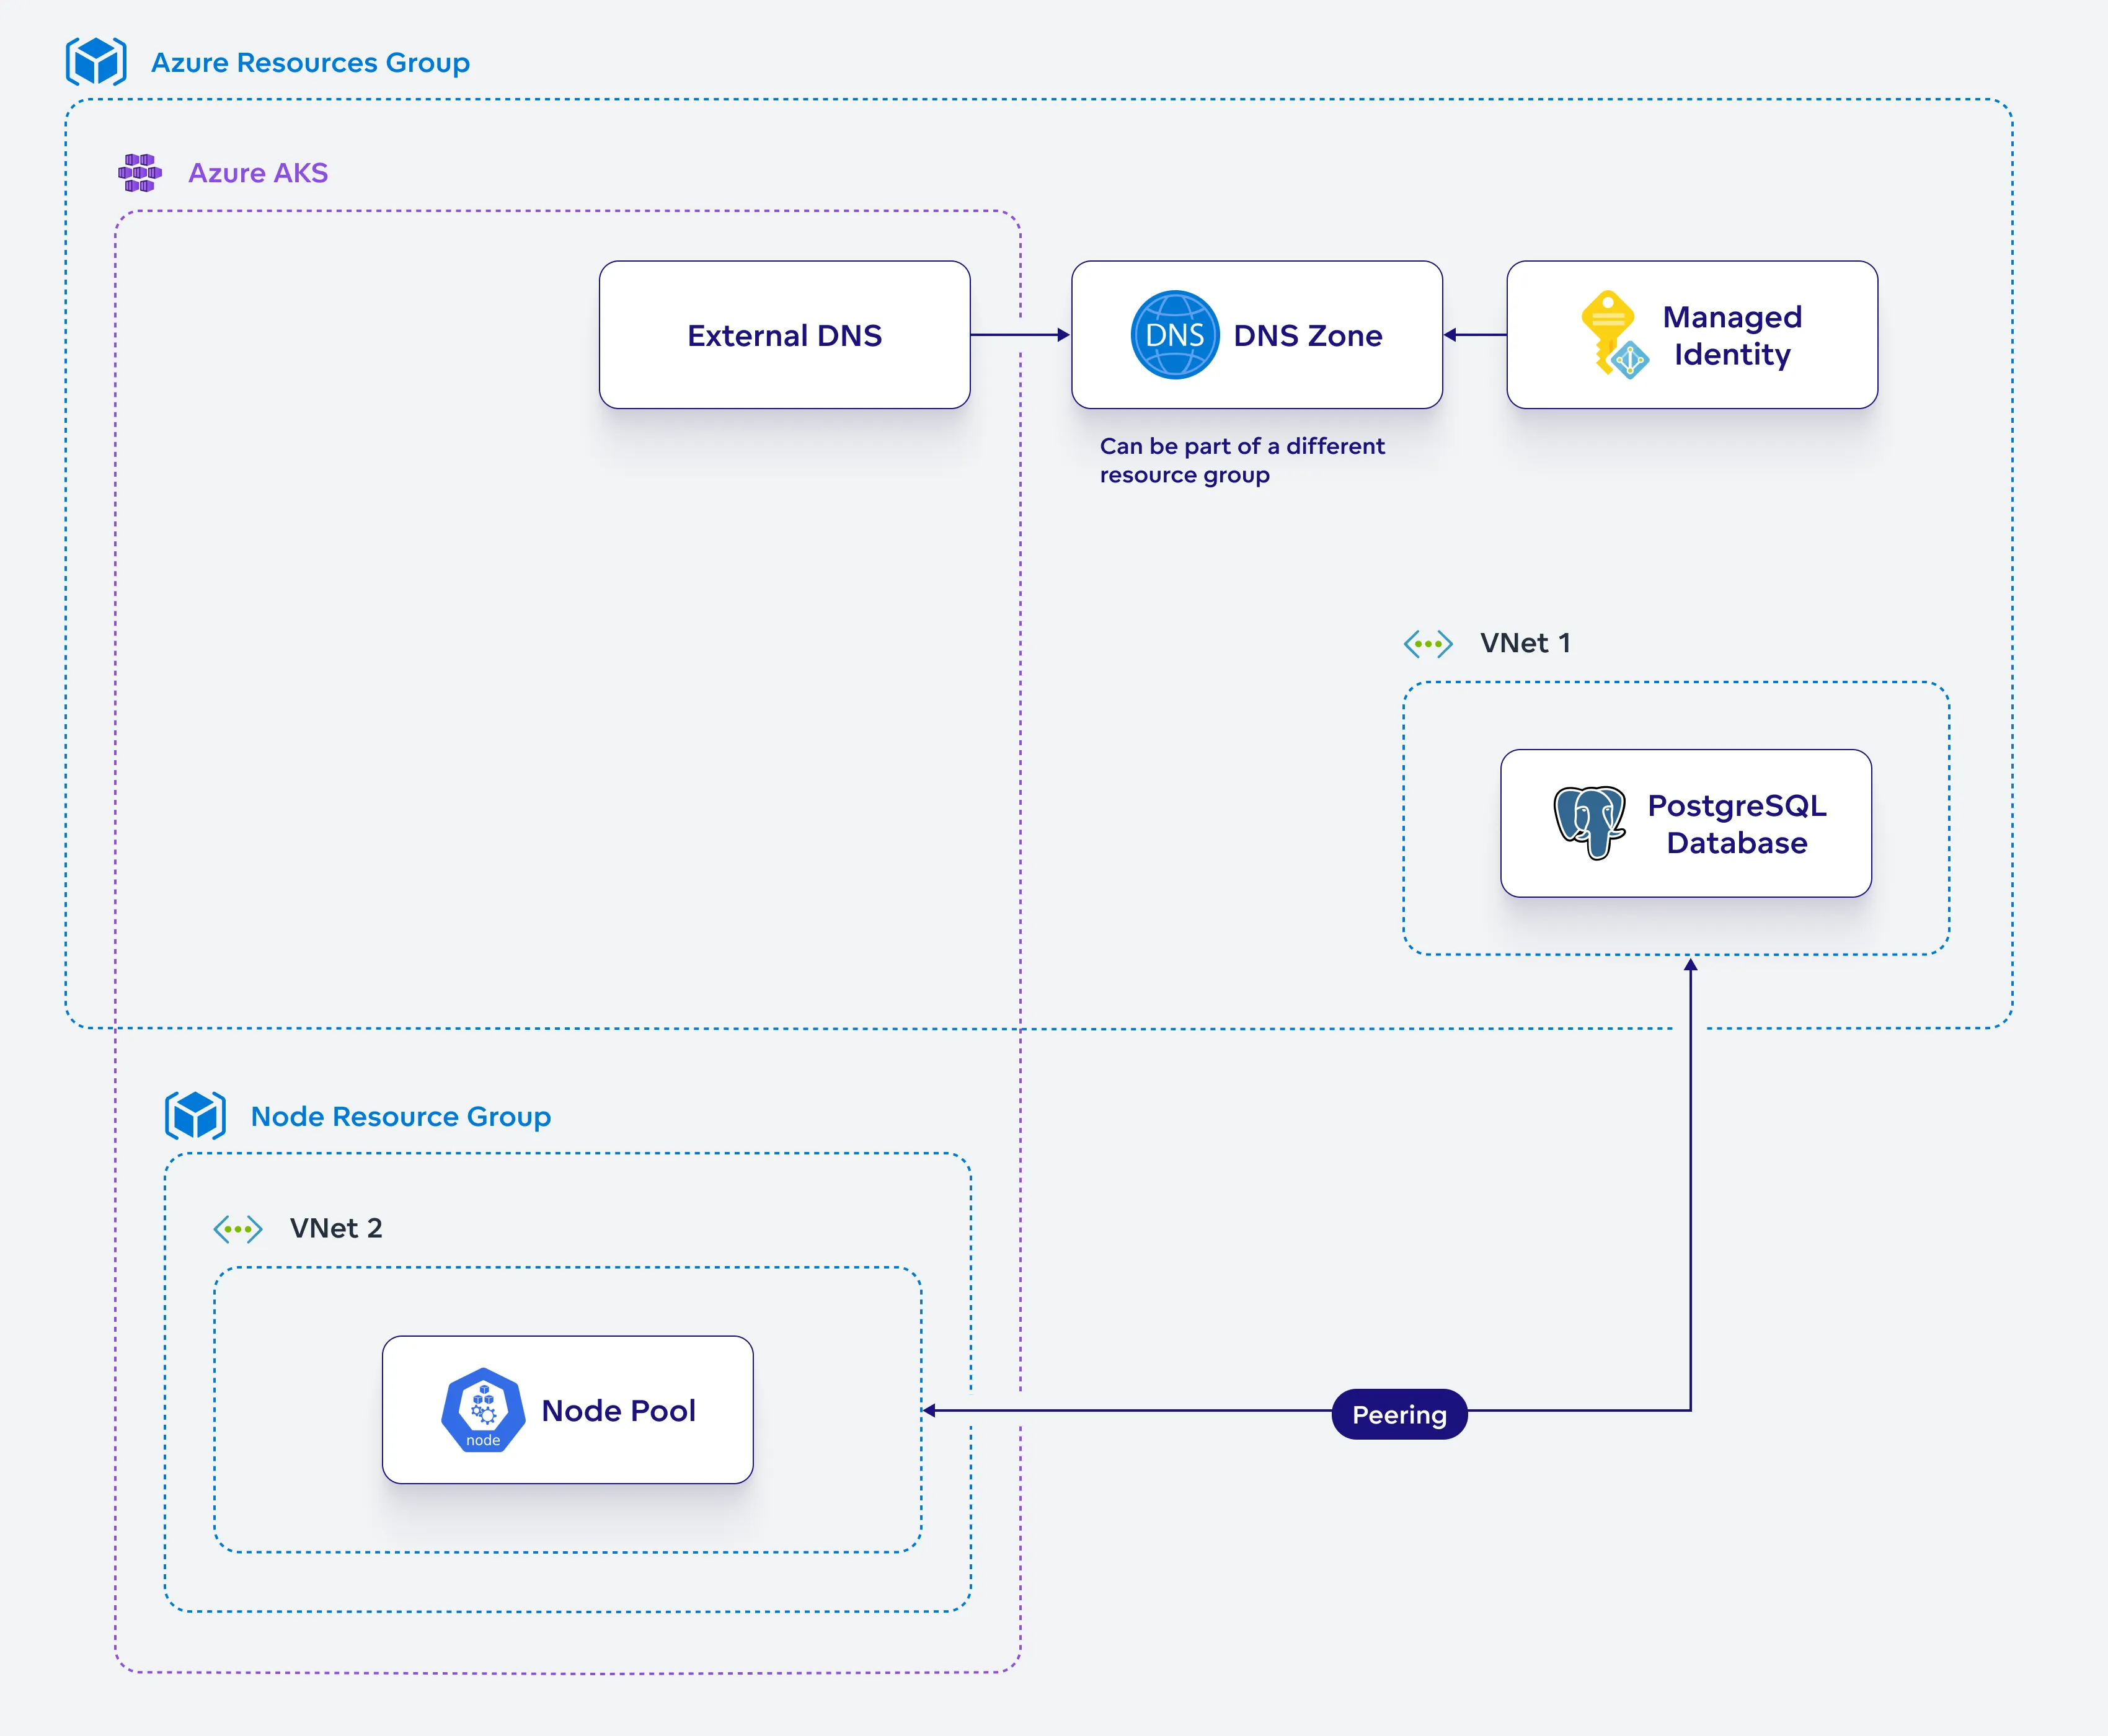Click the 'Node Resource Group' title text

click(x=401, y=1117)
